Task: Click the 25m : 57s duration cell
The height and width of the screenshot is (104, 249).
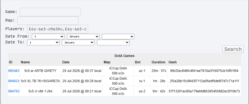Action: 159,71
